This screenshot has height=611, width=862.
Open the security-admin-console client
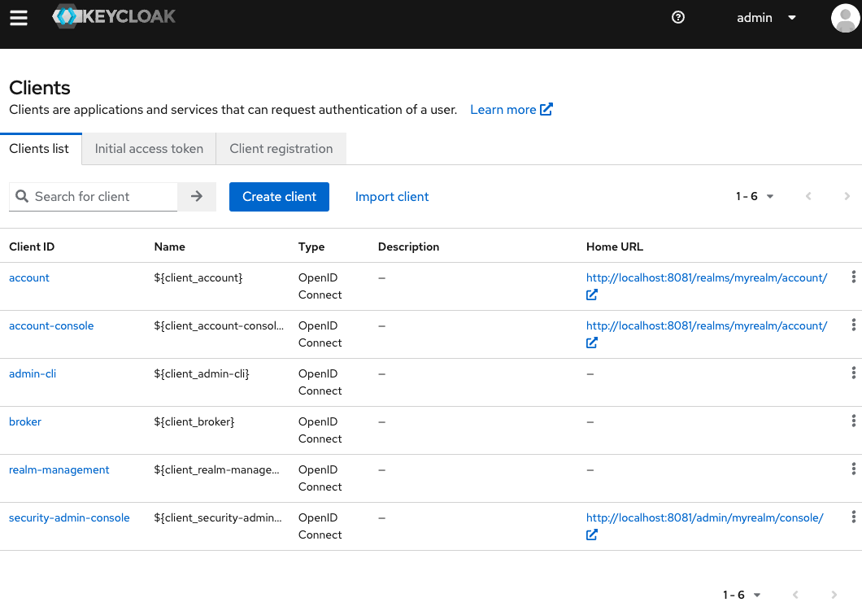click(x=69, y=517)
